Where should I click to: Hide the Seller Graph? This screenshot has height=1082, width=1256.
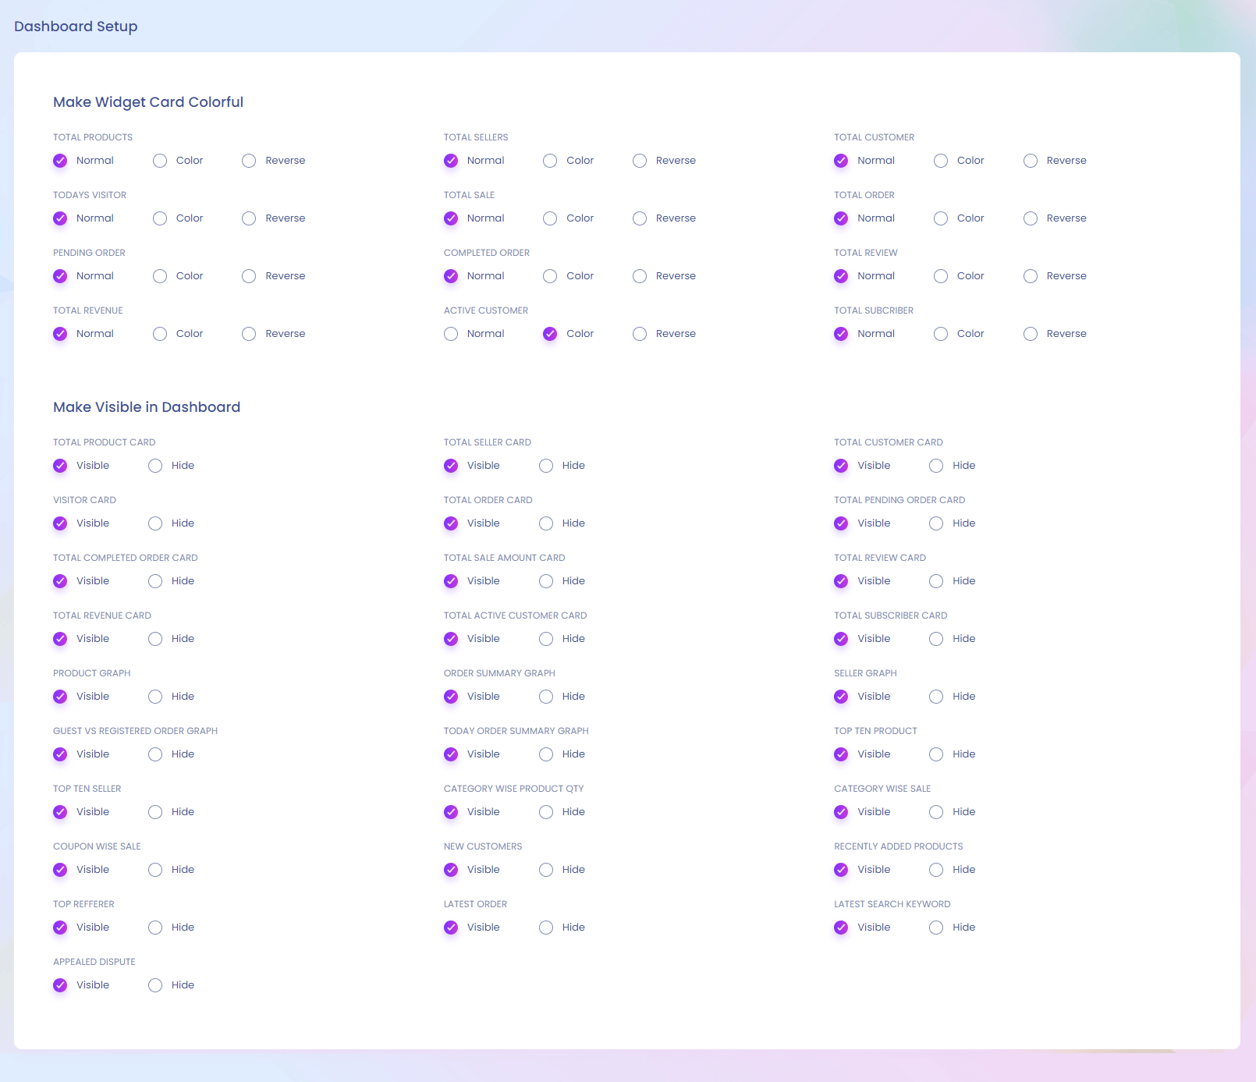pyautogui.click(x=936, y=697)
